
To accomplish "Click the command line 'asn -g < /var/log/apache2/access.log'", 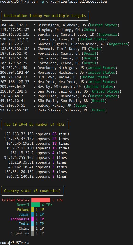I will pos(69,2).
